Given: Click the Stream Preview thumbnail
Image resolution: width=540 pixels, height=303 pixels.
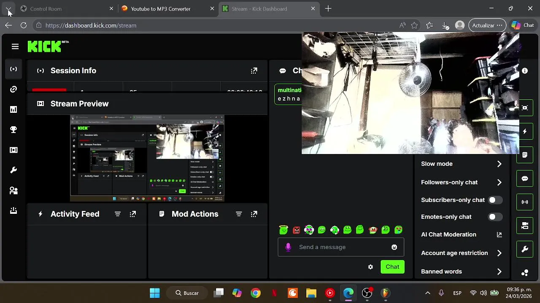Looking at the screenshot, I should point(147,158).
